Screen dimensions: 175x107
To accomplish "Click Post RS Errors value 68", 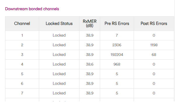I will pyautogui.click(x=154, y=55).
